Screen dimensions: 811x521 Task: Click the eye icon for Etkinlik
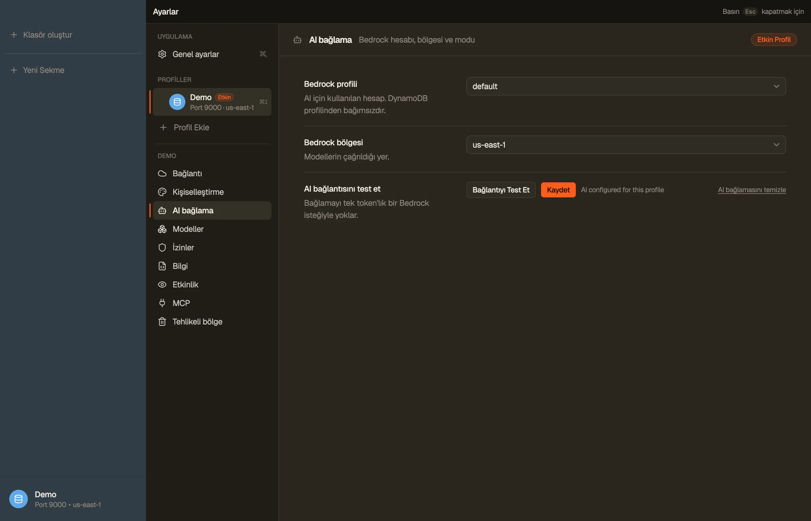162,285
